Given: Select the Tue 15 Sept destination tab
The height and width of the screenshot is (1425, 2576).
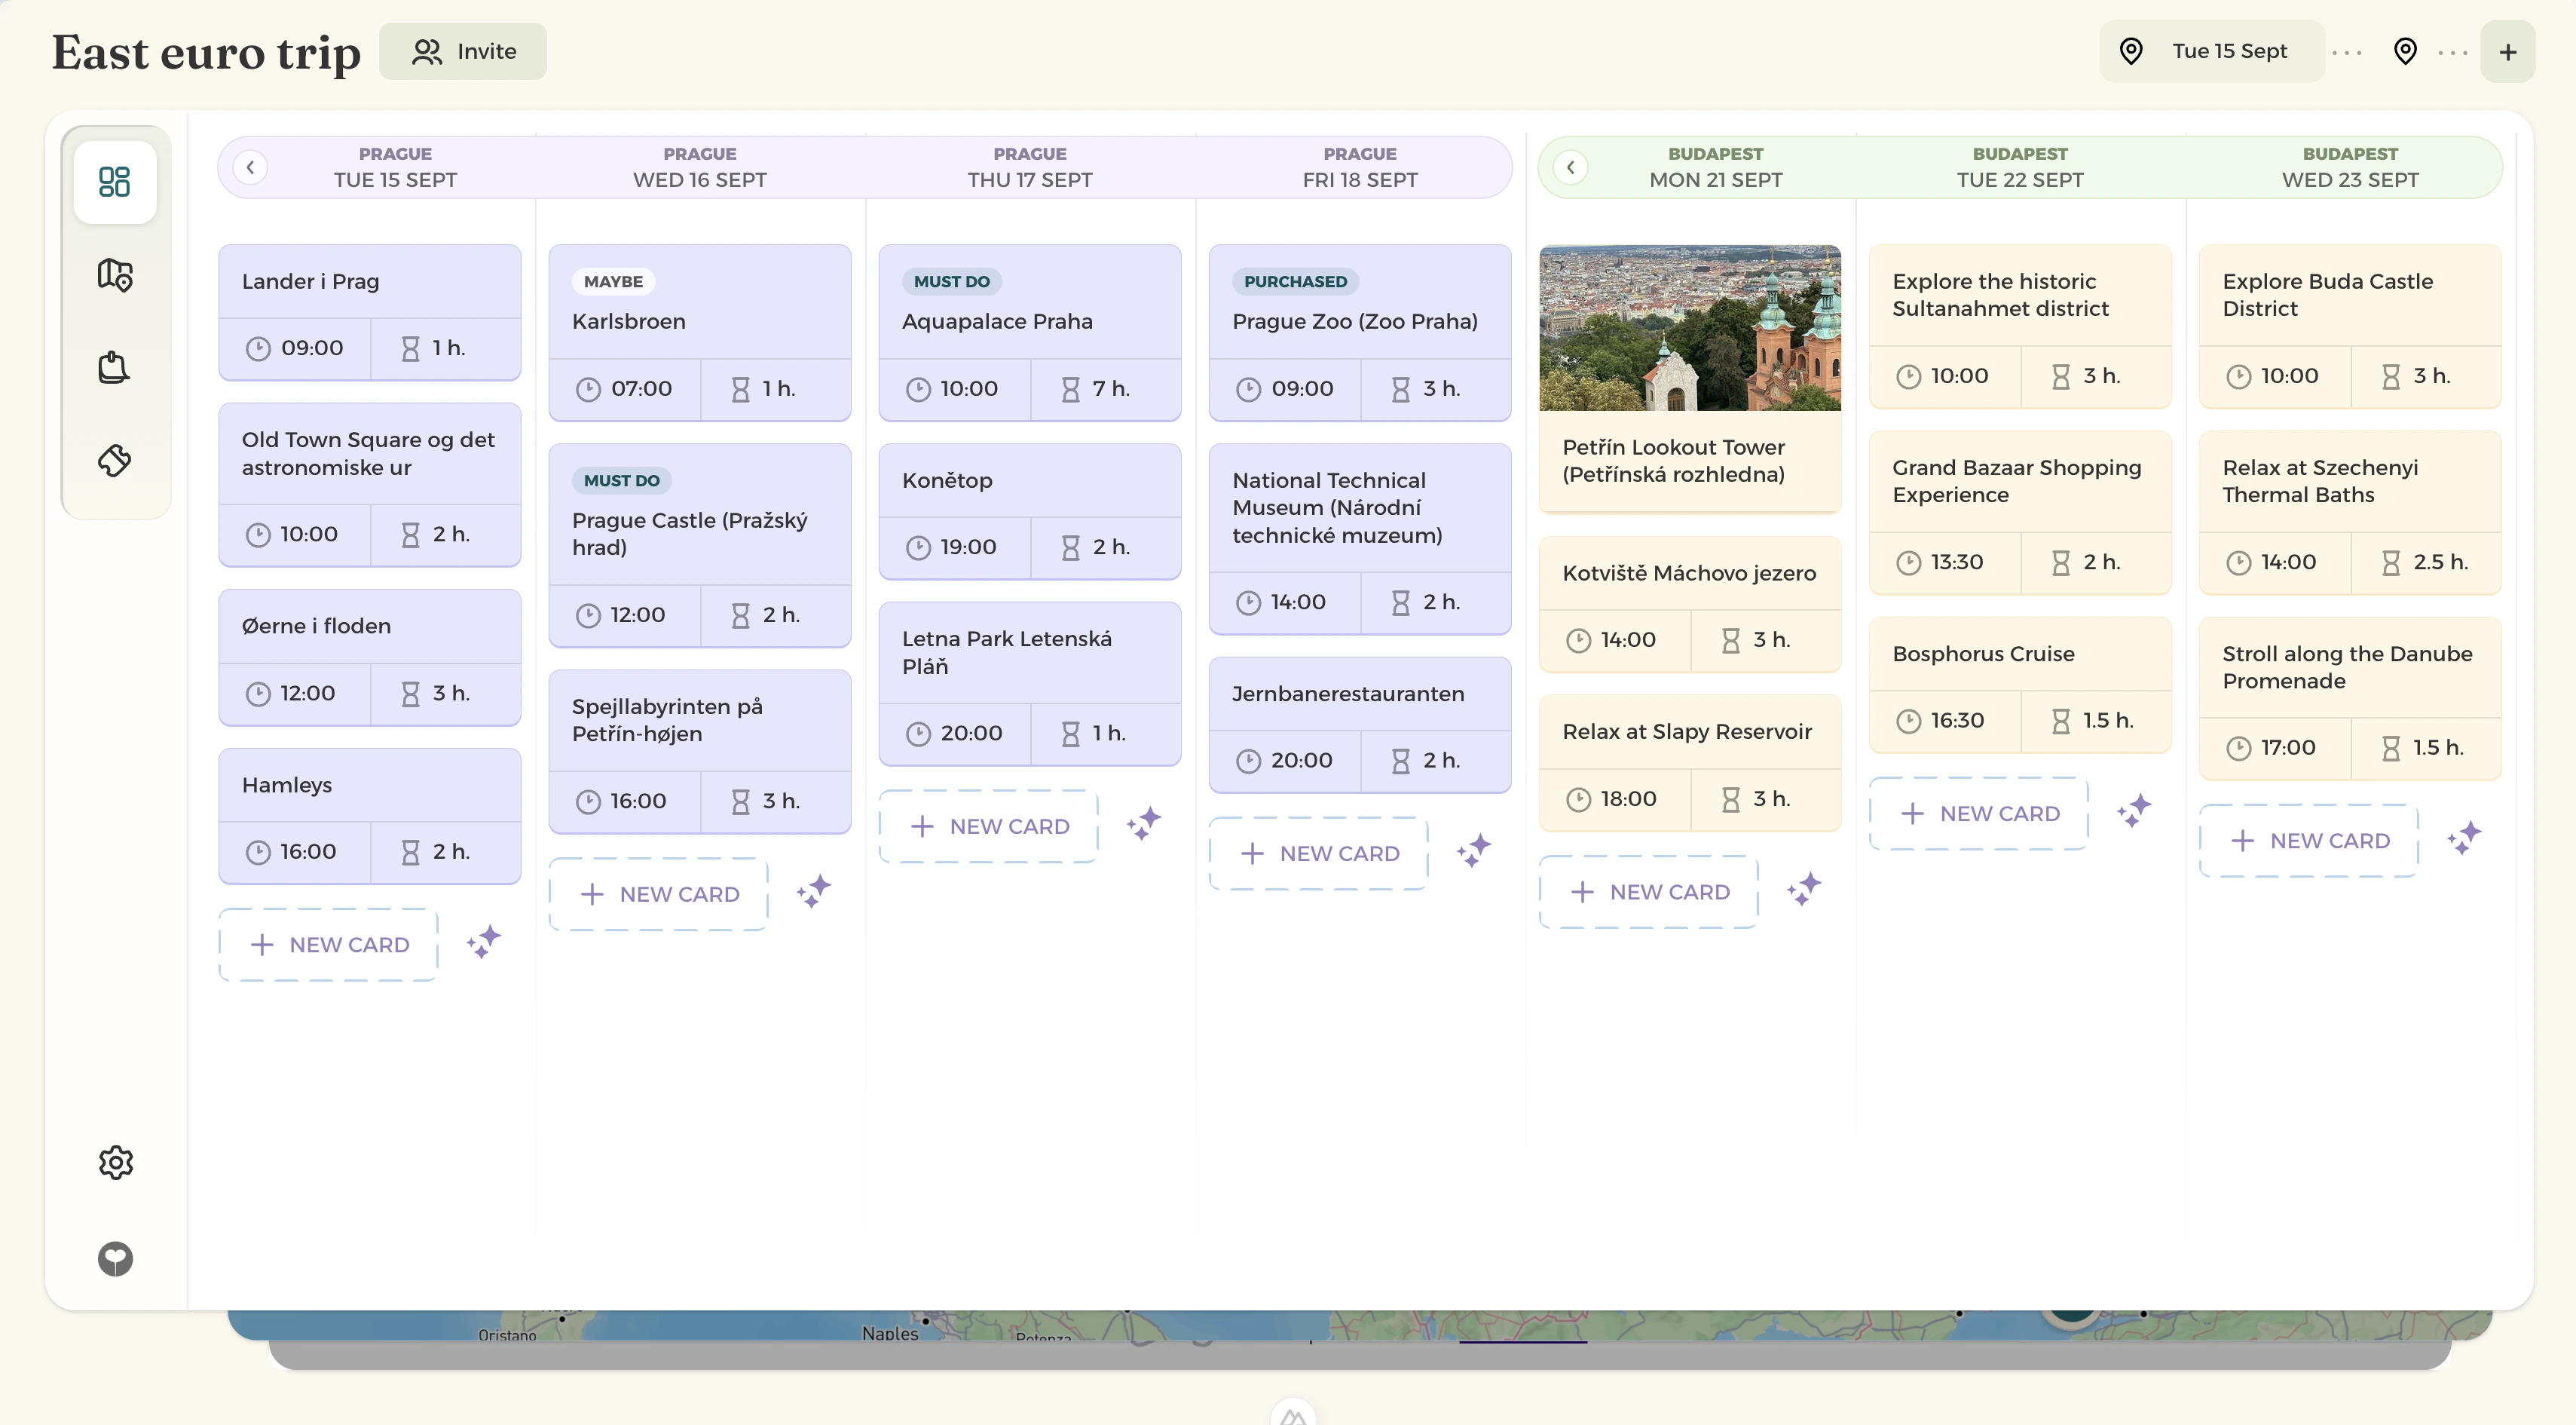Looking at the screenshot, I should coord(2212,51).
